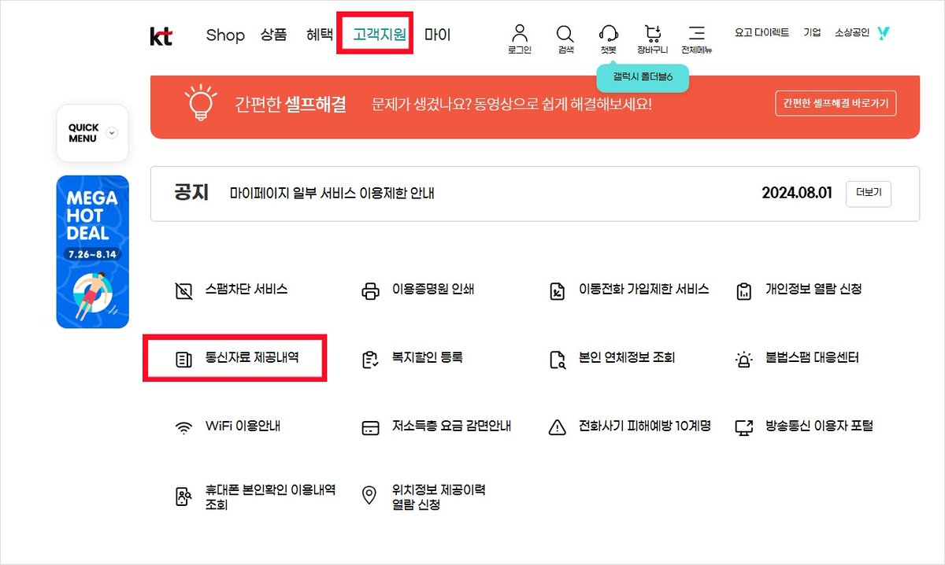Viewport: 945px width, 565px height.
Task: Click the WiFi 이용안내 wifi icon
Action: [183, 428]
